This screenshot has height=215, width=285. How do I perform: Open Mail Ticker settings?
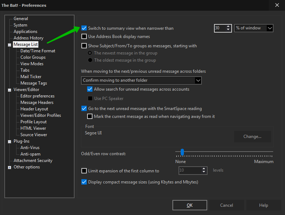(x=31, y=77)
